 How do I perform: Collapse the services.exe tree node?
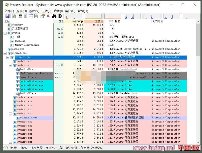click(x=8, y=58)
